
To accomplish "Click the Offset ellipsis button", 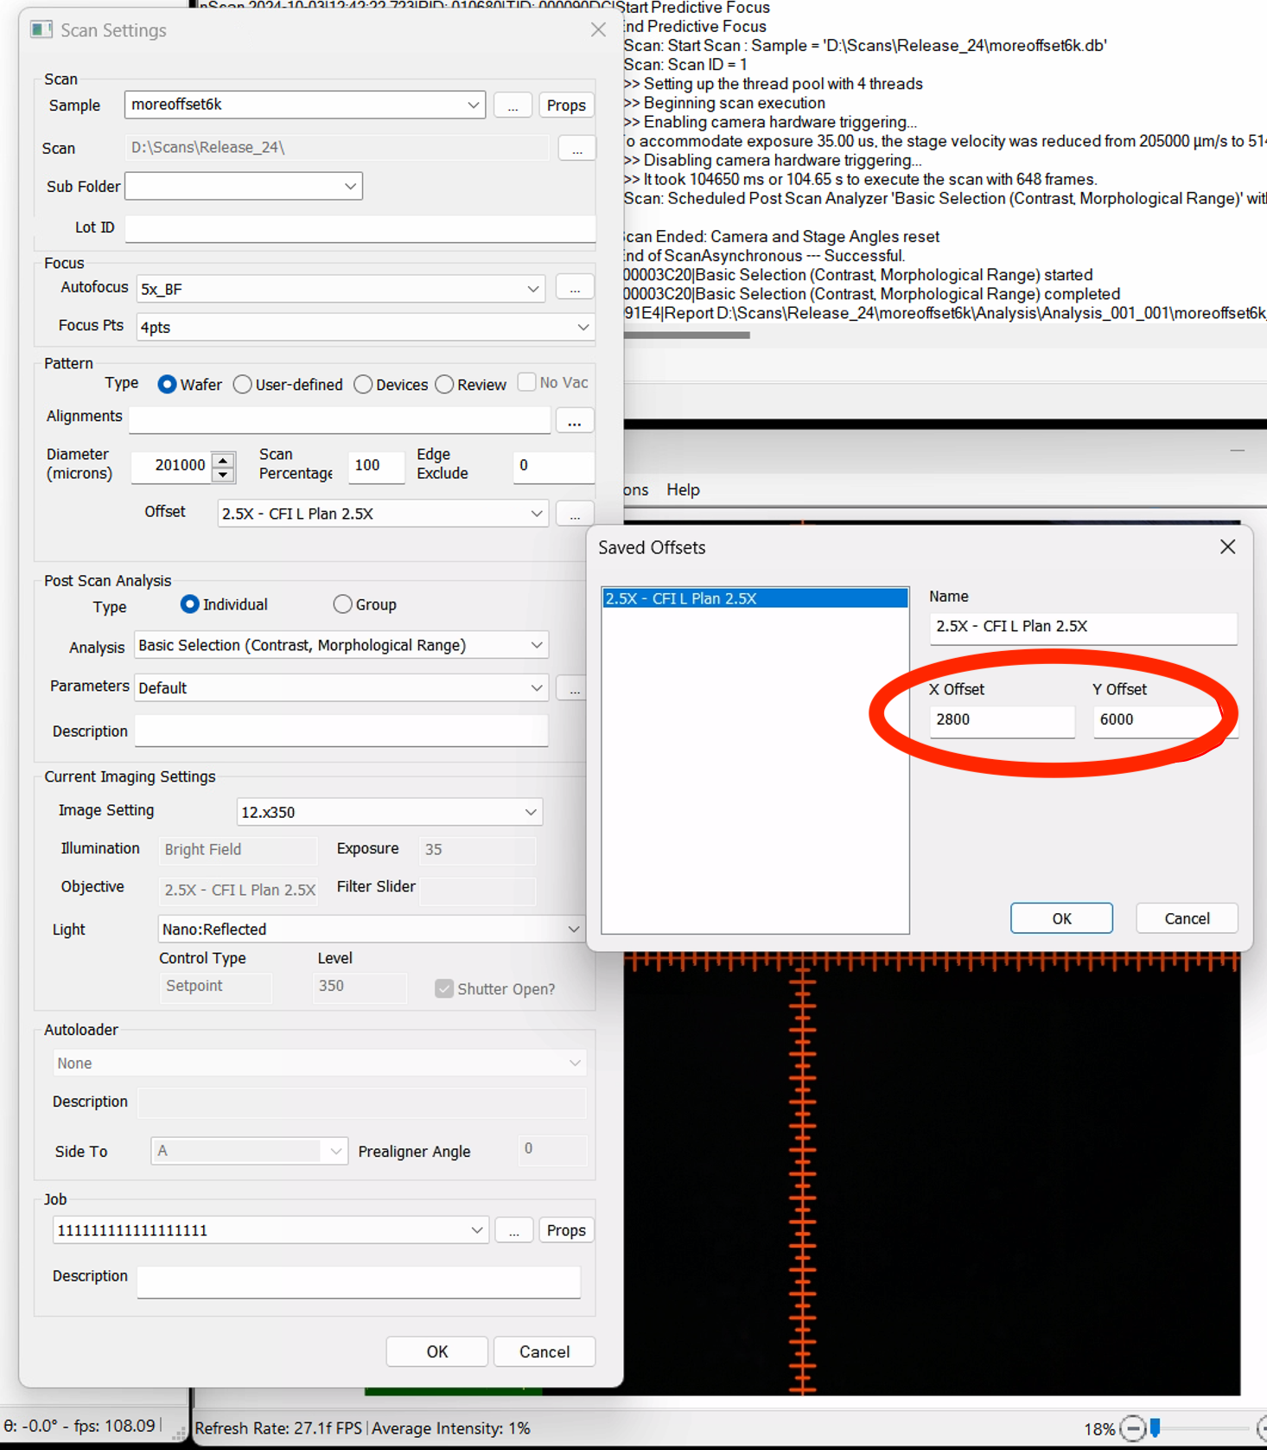I will pos(575,514).
